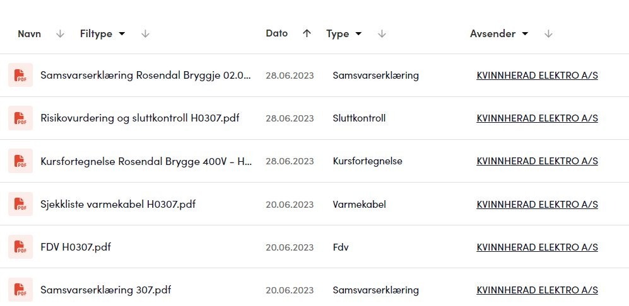629x306 pixels.
Task: Click the Navn column header
Action: click(x=29, y=33)
